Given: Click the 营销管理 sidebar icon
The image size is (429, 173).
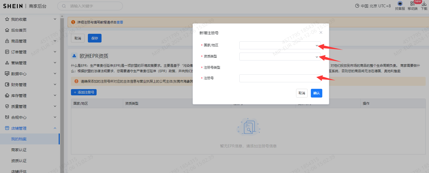Looking at the screenshot, I should point(7,63).
